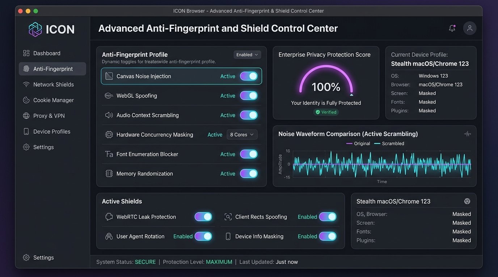Select Proxy & VPN in sidebar
This screenshot has width=498, height=277.
(52, 116)
